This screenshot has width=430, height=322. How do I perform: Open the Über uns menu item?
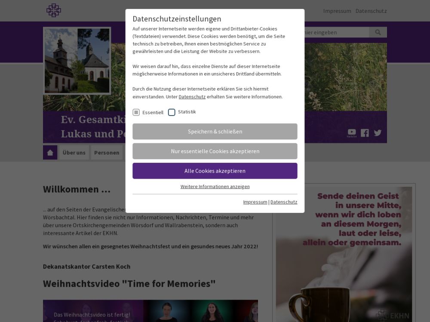tap(74, 152)
